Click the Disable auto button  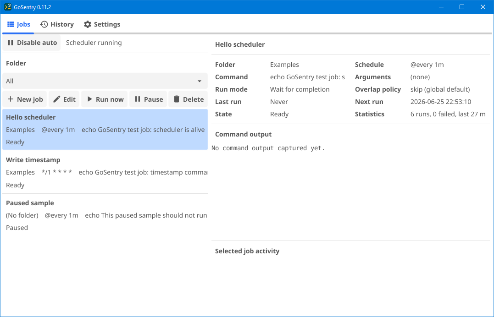coord(32,43)
